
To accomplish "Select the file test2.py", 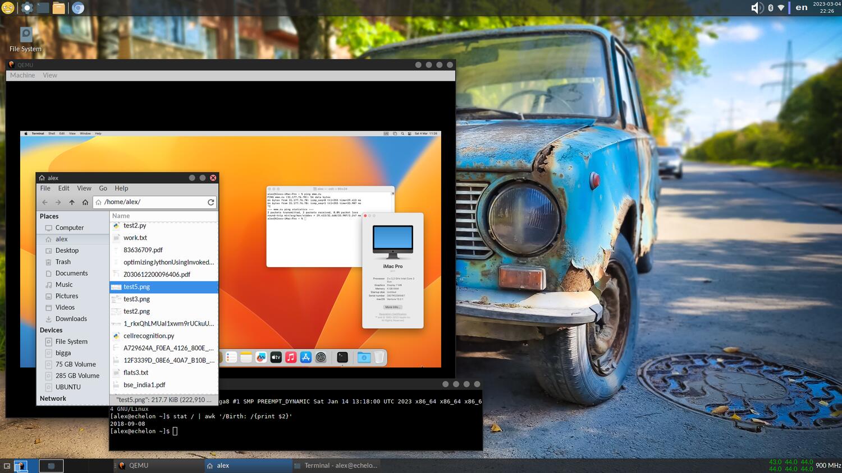I will point(163,225).
